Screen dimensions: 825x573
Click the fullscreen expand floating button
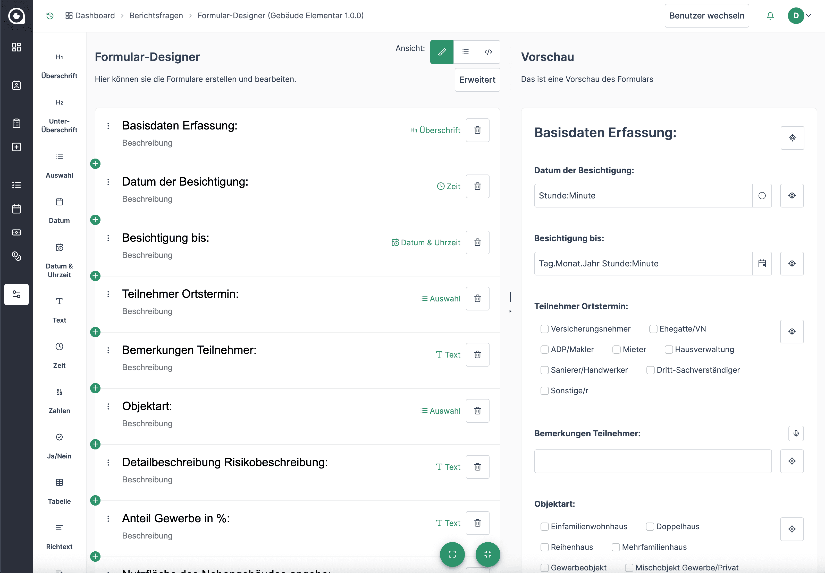point(452,554)
